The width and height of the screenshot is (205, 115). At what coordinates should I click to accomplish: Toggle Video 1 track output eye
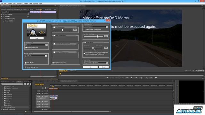pos(37,96)
